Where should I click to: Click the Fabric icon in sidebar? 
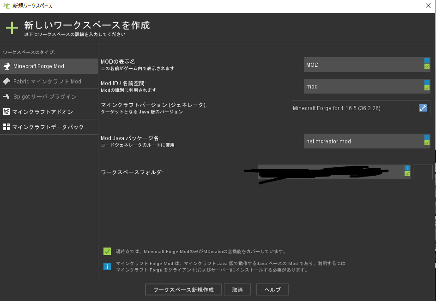click(x=6, y=81)
